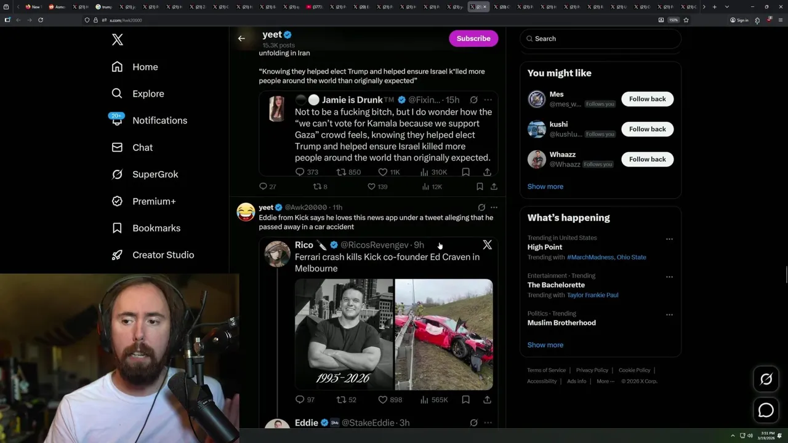Viewport: 788px width, 443px height.
Task: Share the yeet post with 12K views
Action: coord(494,186)
